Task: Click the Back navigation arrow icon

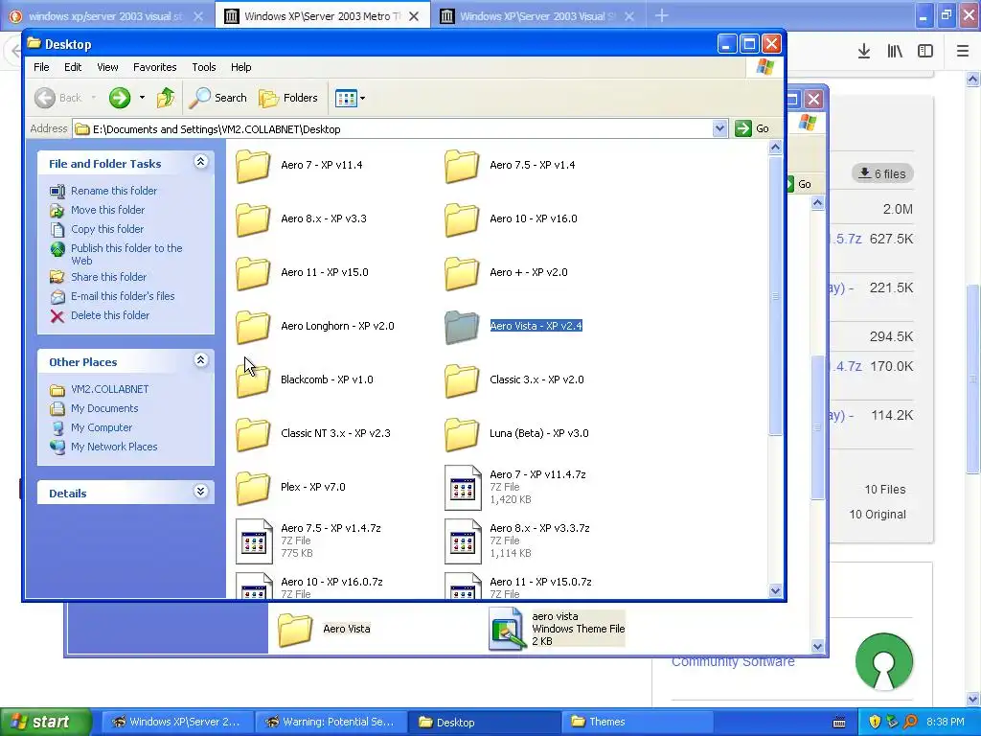Action: click(45, 98)
